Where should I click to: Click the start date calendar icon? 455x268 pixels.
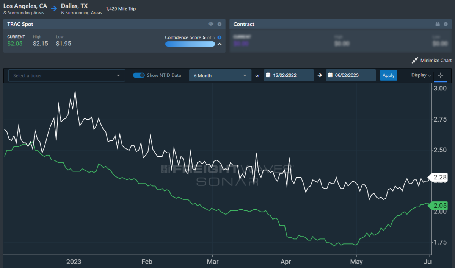(268, 75)
